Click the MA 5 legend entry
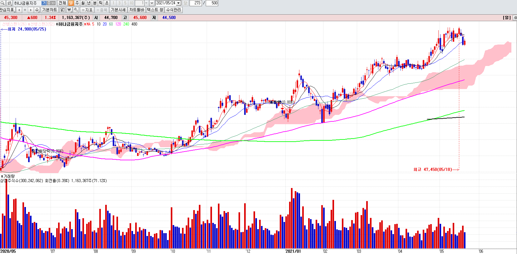The image size is (517, 254). pyautogui.click(x=90, y=24)
